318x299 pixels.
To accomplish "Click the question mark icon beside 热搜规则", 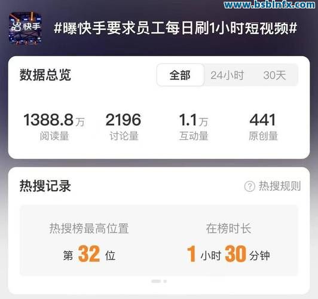I will (250, 186).
